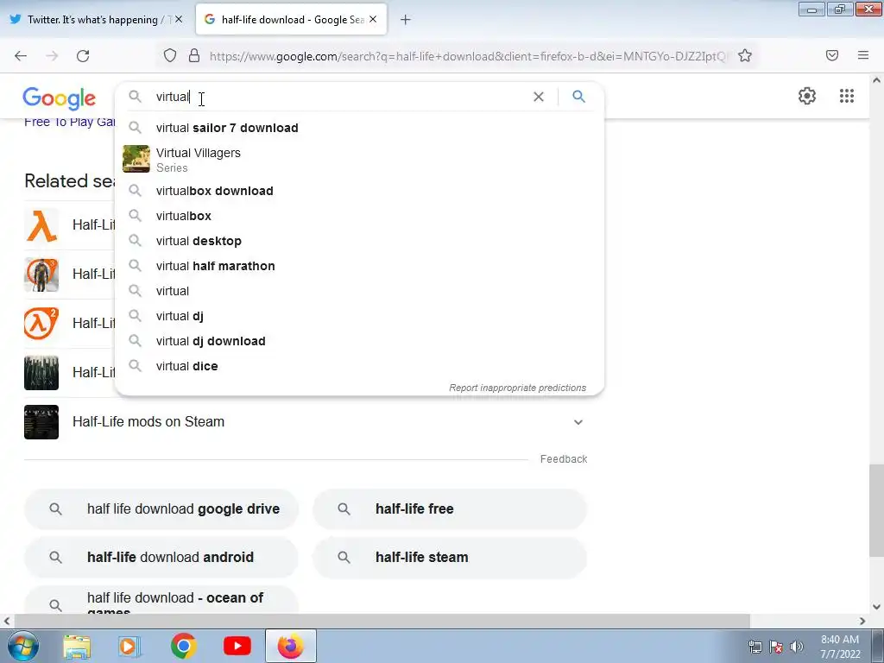Go back using the browser back arrow
The width and height of the screenshot is (884, 663).
21,56
